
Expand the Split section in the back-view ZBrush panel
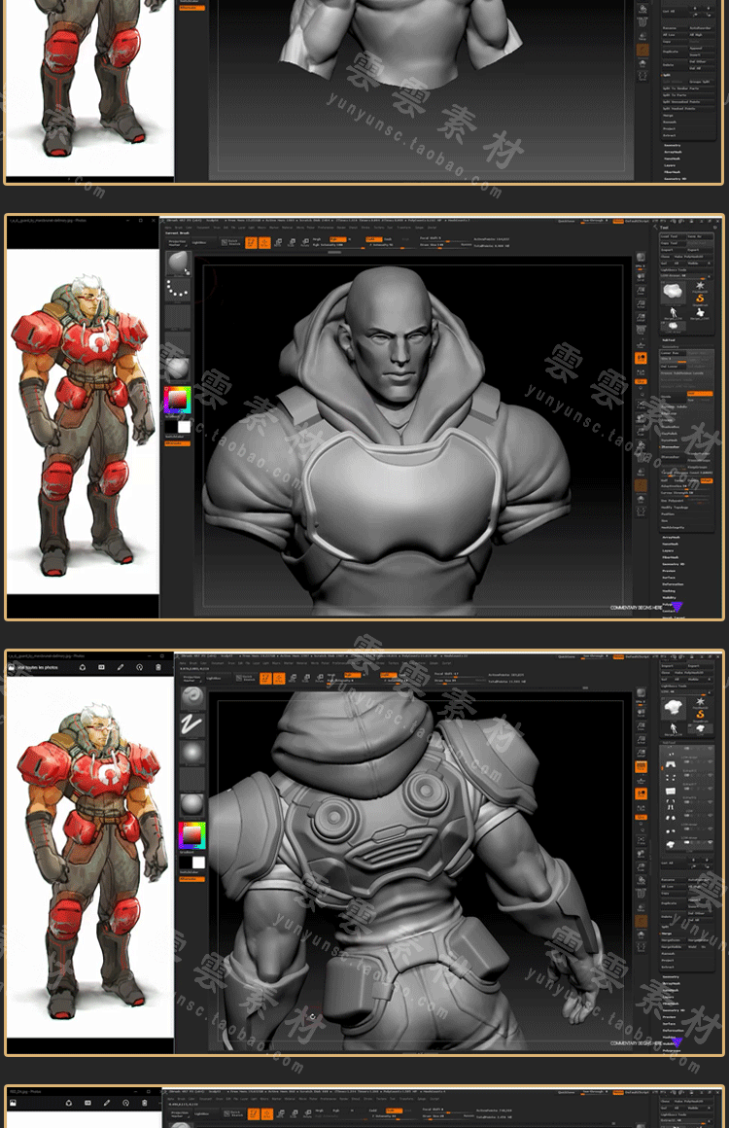(x=664, y=927)
